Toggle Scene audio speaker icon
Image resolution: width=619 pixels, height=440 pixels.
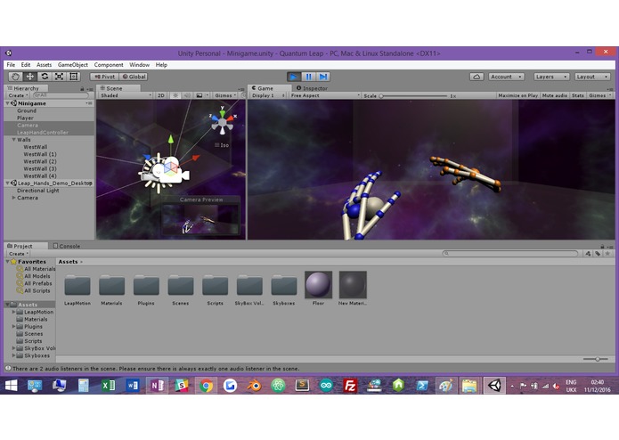(187, 95)
